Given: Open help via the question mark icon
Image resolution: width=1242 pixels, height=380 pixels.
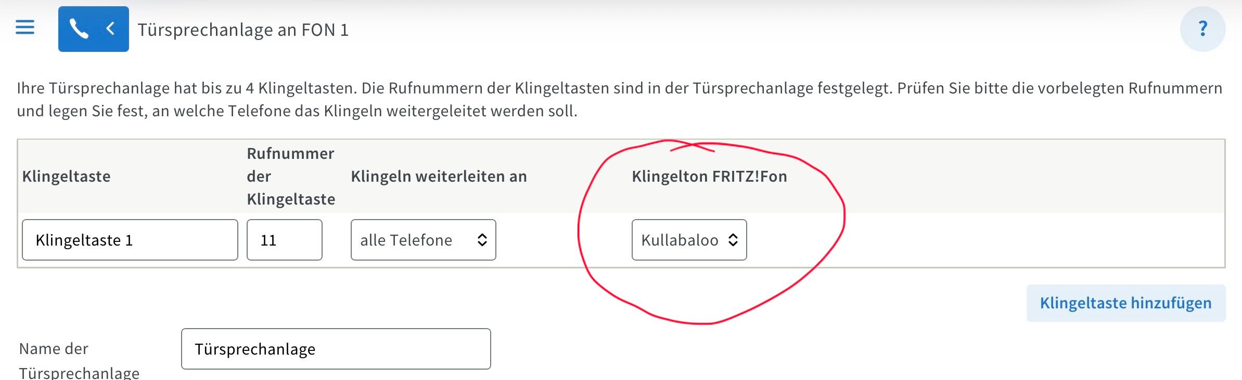Looking at the screenshot, I should pos(1202,29).
